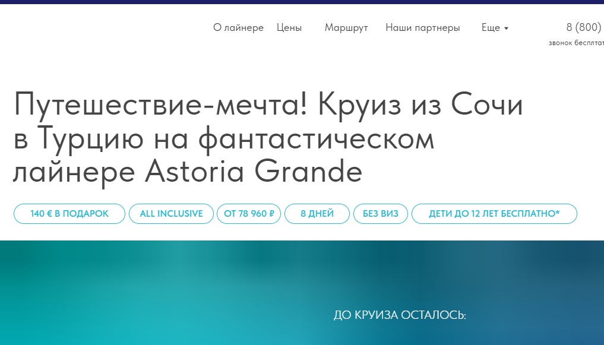The height and width of the screenshot is (345, 604).
Task: Click the dark blue top bar
Action: [302, 2]
